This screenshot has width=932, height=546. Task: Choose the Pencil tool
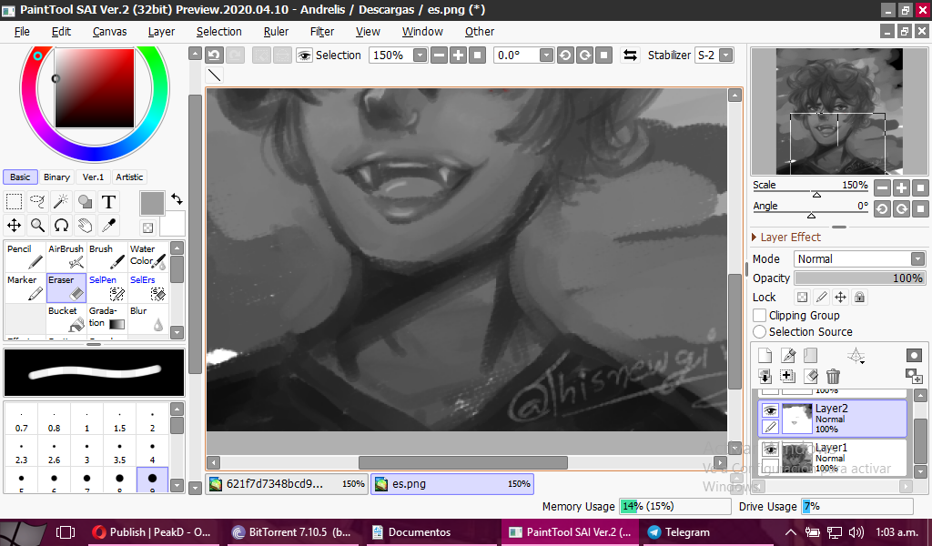pos(25,257)
